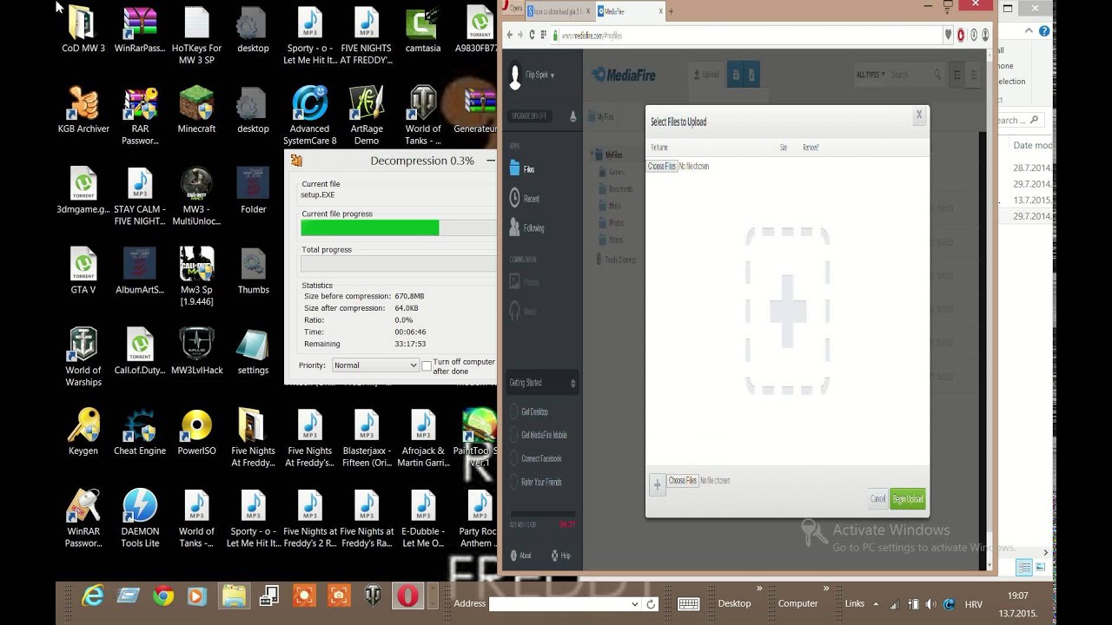The width and height of the screenshot is (1112, 625).
Task: Show hidden system tray icons
Action: click(876, 604)
